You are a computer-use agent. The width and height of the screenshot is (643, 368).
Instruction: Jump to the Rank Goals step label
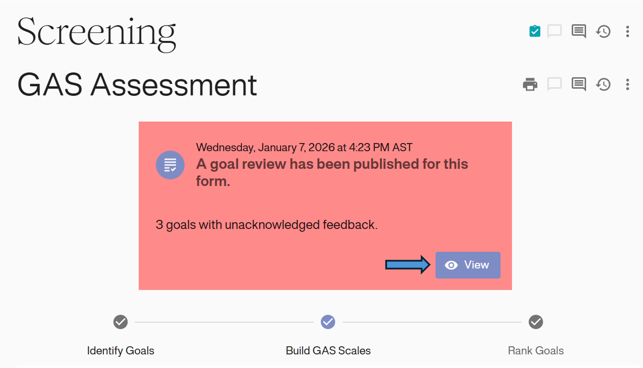535,351
